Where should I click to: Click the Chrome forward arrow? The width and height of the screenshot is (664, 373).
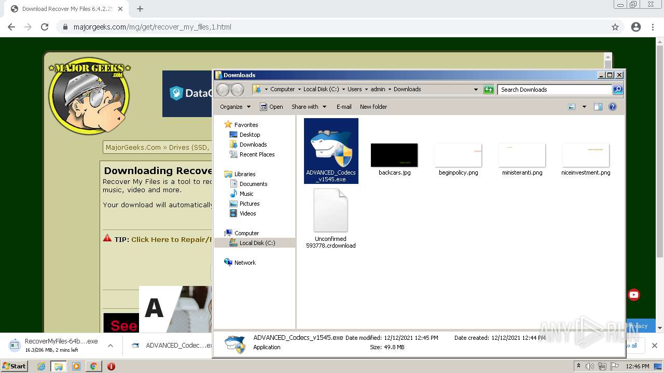pos(28,27)
